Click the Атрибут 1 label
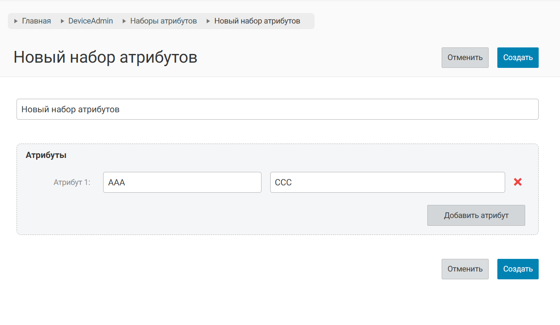Viewport: 560px width, 325px height. tap(72, 182)
